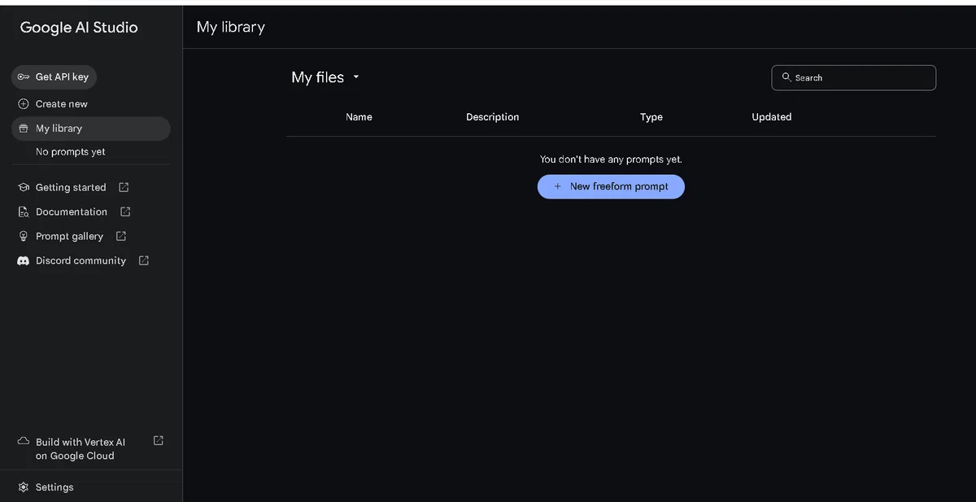
Task: Click the external-link icon next to Prompt gallery
Action: pyautogui.click(x=121, y=236)
